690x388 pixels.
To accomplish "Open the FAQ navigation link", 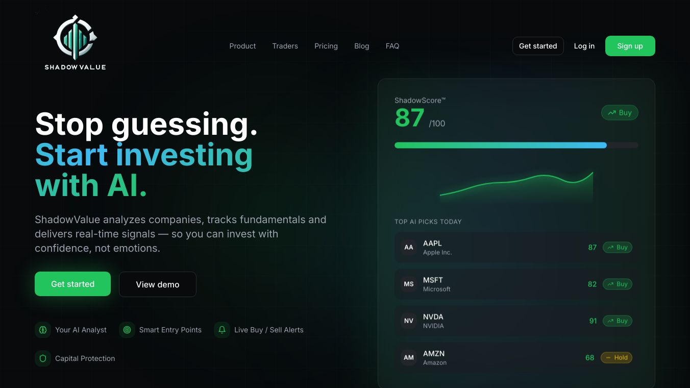I will tap(392, 46).
